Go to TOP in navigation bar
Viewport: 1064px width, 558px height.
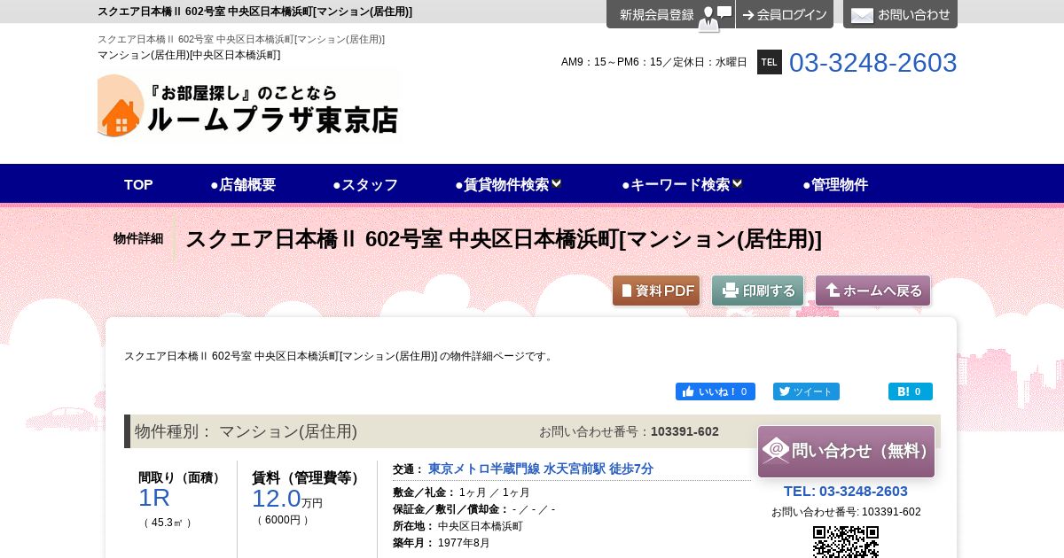click(138, 184)
